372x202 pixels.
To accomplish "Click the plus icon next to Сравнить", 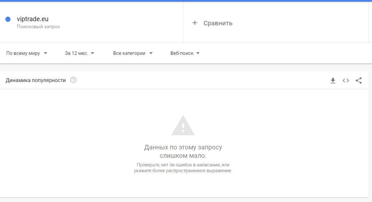I will pyautogui.click(x=195, y=23).
